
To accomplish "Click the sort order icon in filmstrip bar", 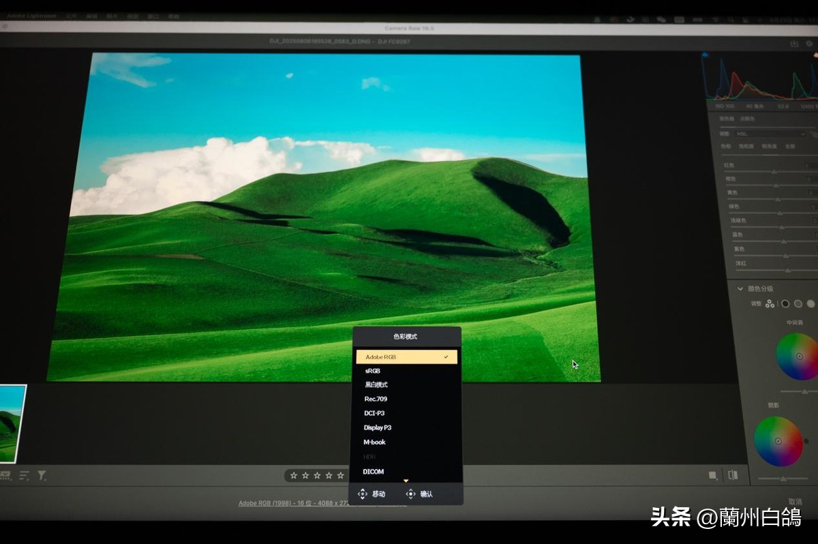I will (25, 475).
